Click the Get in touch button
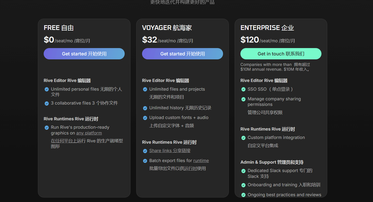This screenshot has width=373, height=202. coord(281,54)
